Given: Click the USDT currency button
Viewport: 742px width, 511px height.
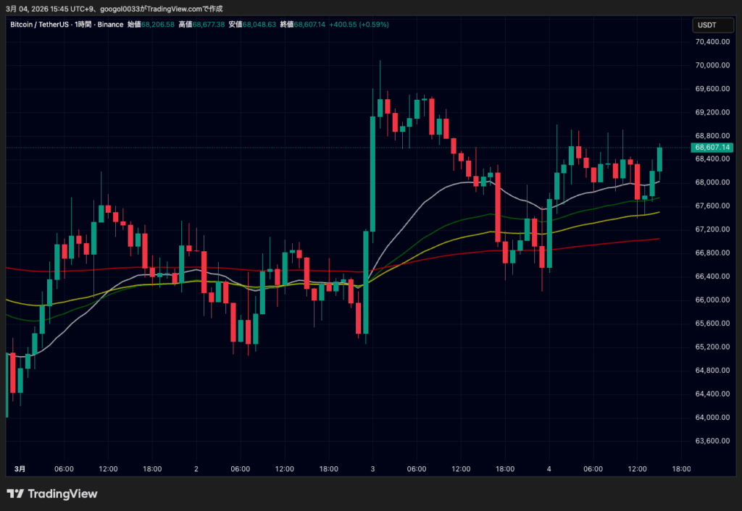Looking at the screenshot, I should click(712, 25).
